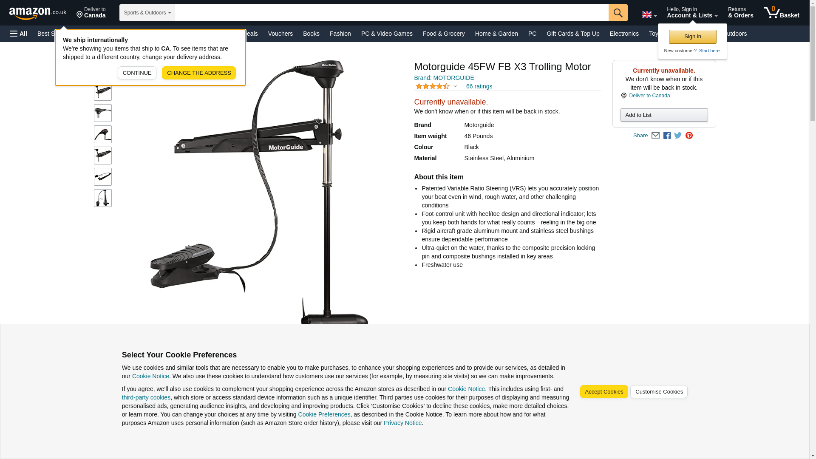Share product on Twitter icon
The image size is (816, 459).
678,136
